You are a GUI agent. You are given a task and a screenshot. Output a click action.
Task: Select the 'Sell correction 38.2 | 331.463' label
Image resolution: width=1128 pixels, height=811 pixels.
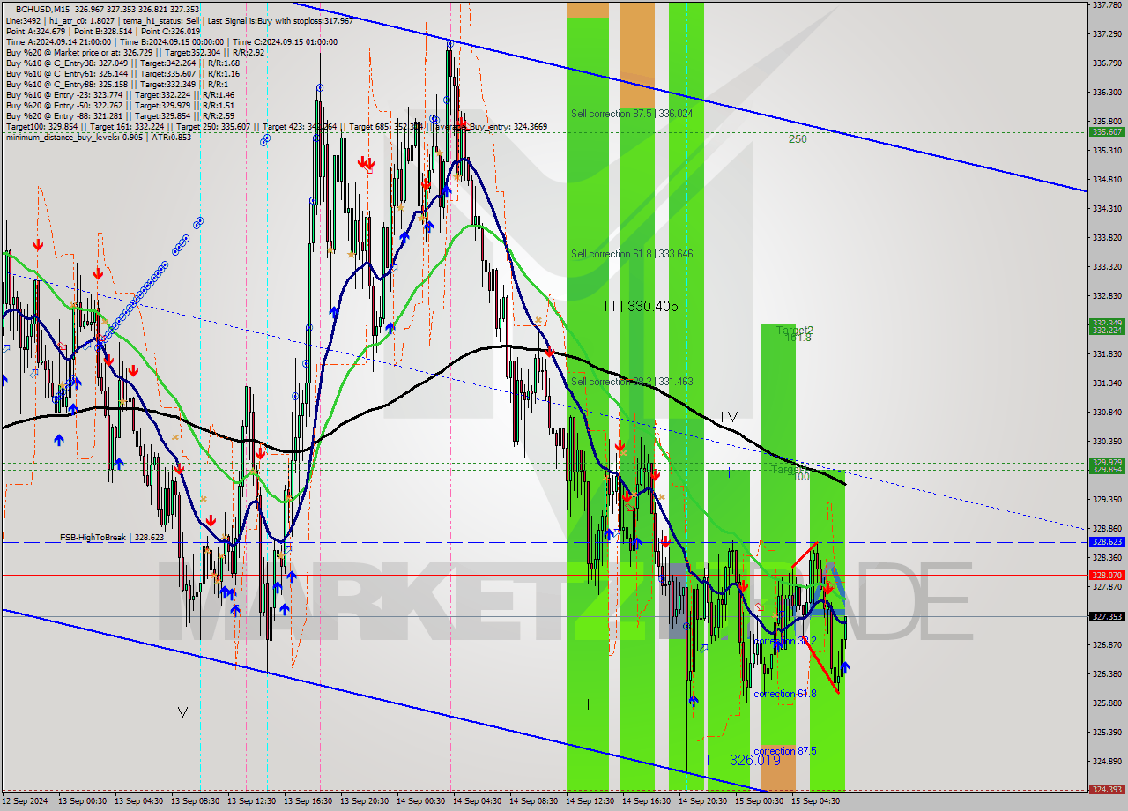(632, 382)
